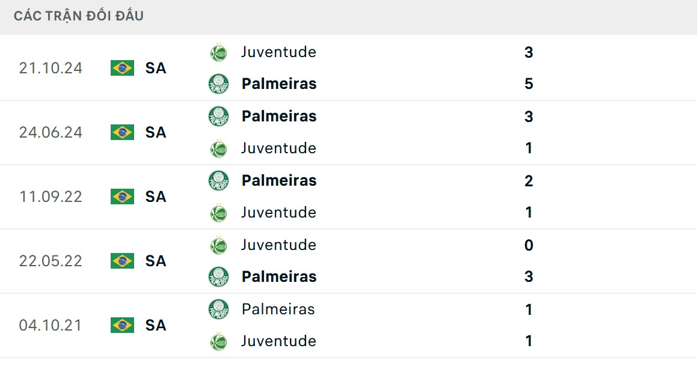Click Brazil flag beside 21.10.24 date
The width and height of the screenshot is (697, 366).
pos(122,68)
